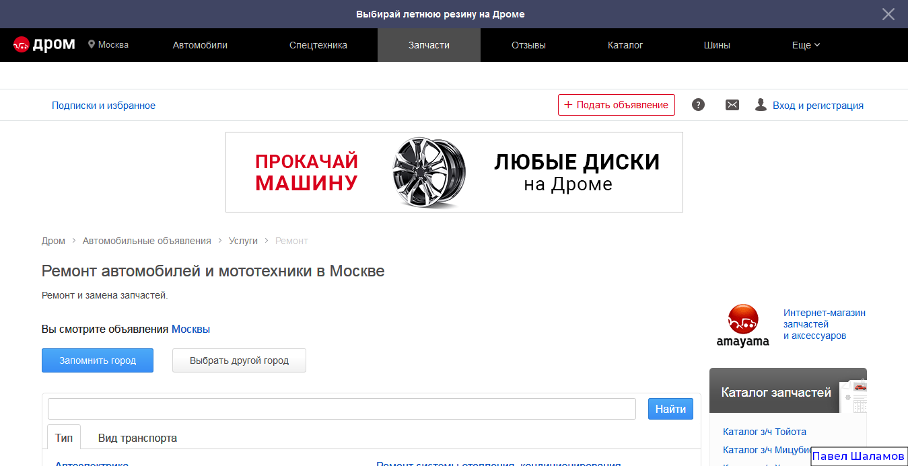Open the Шины section

[x=717, y=45]
